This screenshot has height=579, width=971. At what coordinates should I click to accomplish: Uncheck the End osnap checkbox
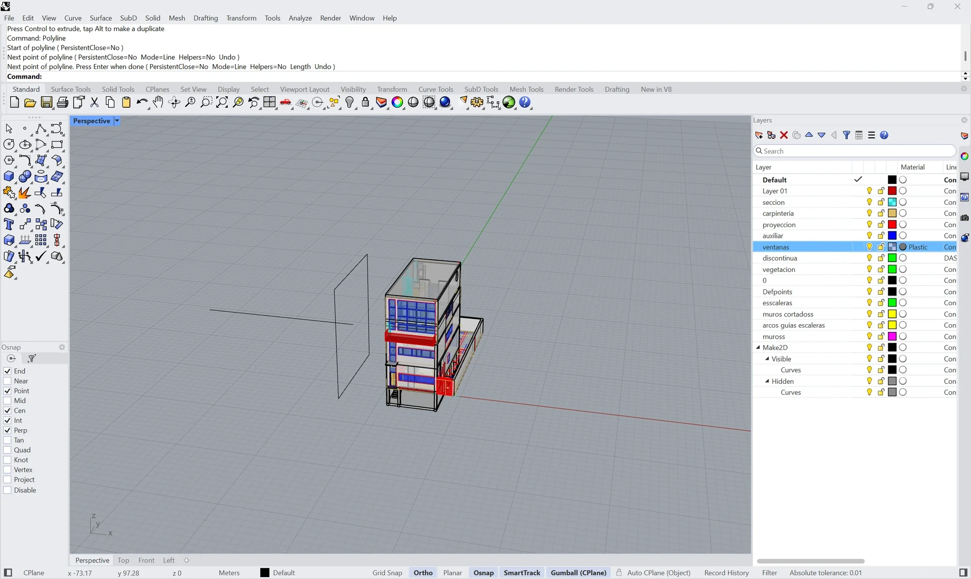(7, 371)
